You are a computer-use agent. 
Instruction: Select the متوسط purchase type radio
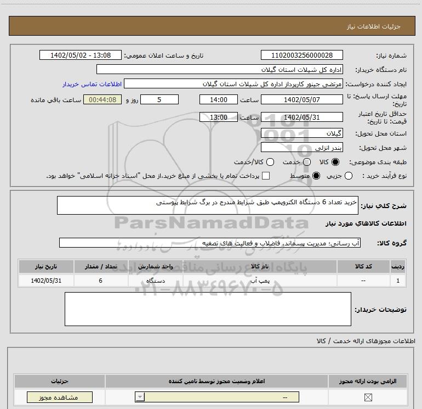click(x=316, y=176)
